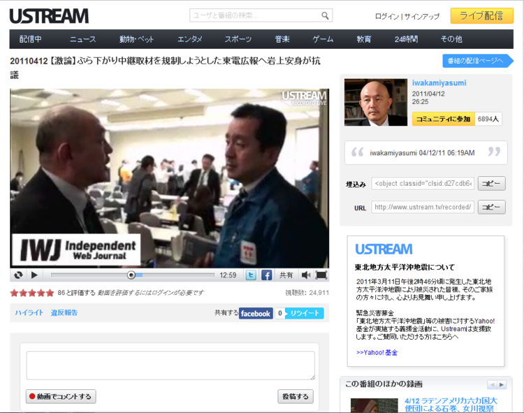Open the 配信中 navigation tab
The image size is (524, 413).
[31, 39]
